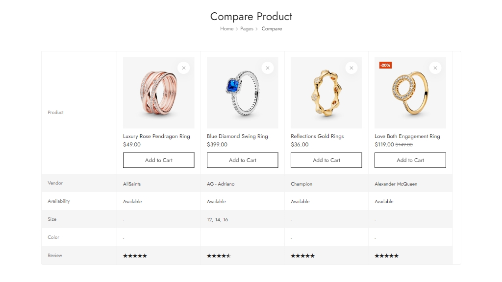The image size is (502, 282).
Task: Click the -20% discount badge
Action: click(x=385, y=65)
